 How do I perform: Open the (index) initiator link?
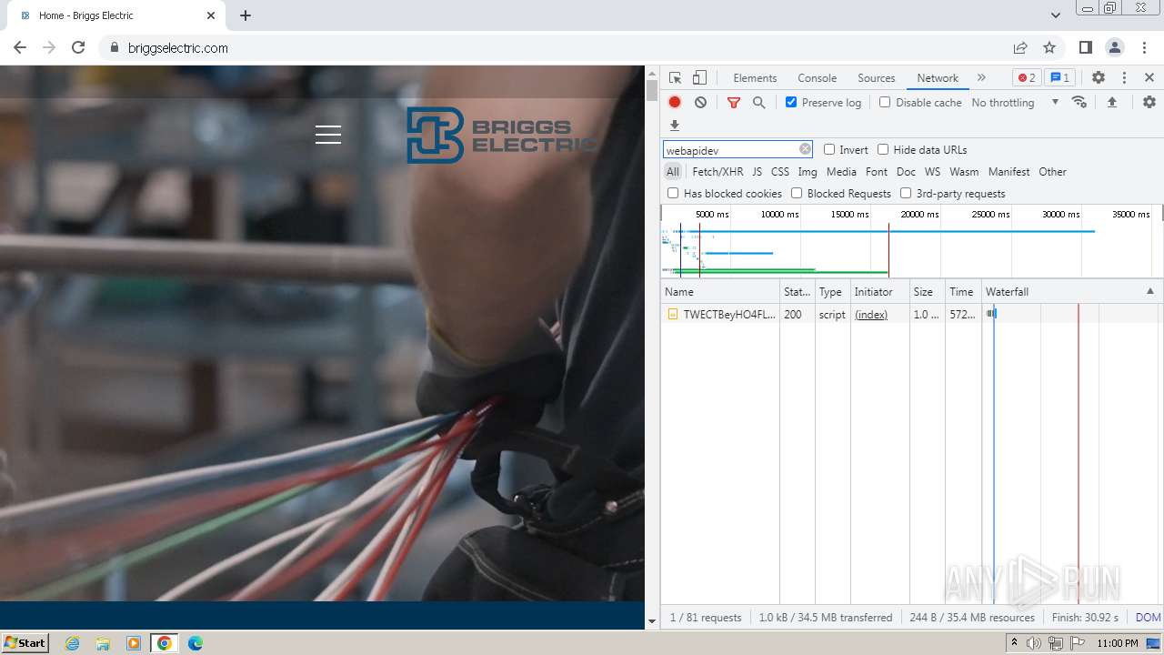tap(871, 315)
